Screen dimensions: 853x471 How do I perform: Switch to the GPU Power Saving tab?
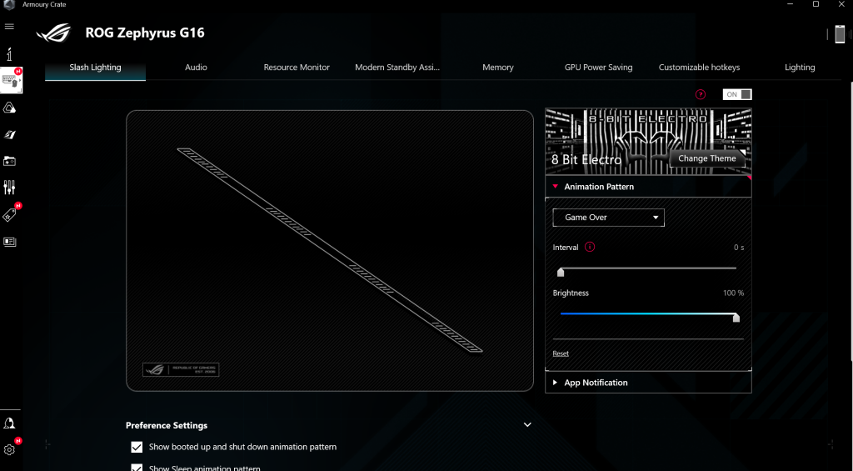pyautogui.click(x=598, y=68)
